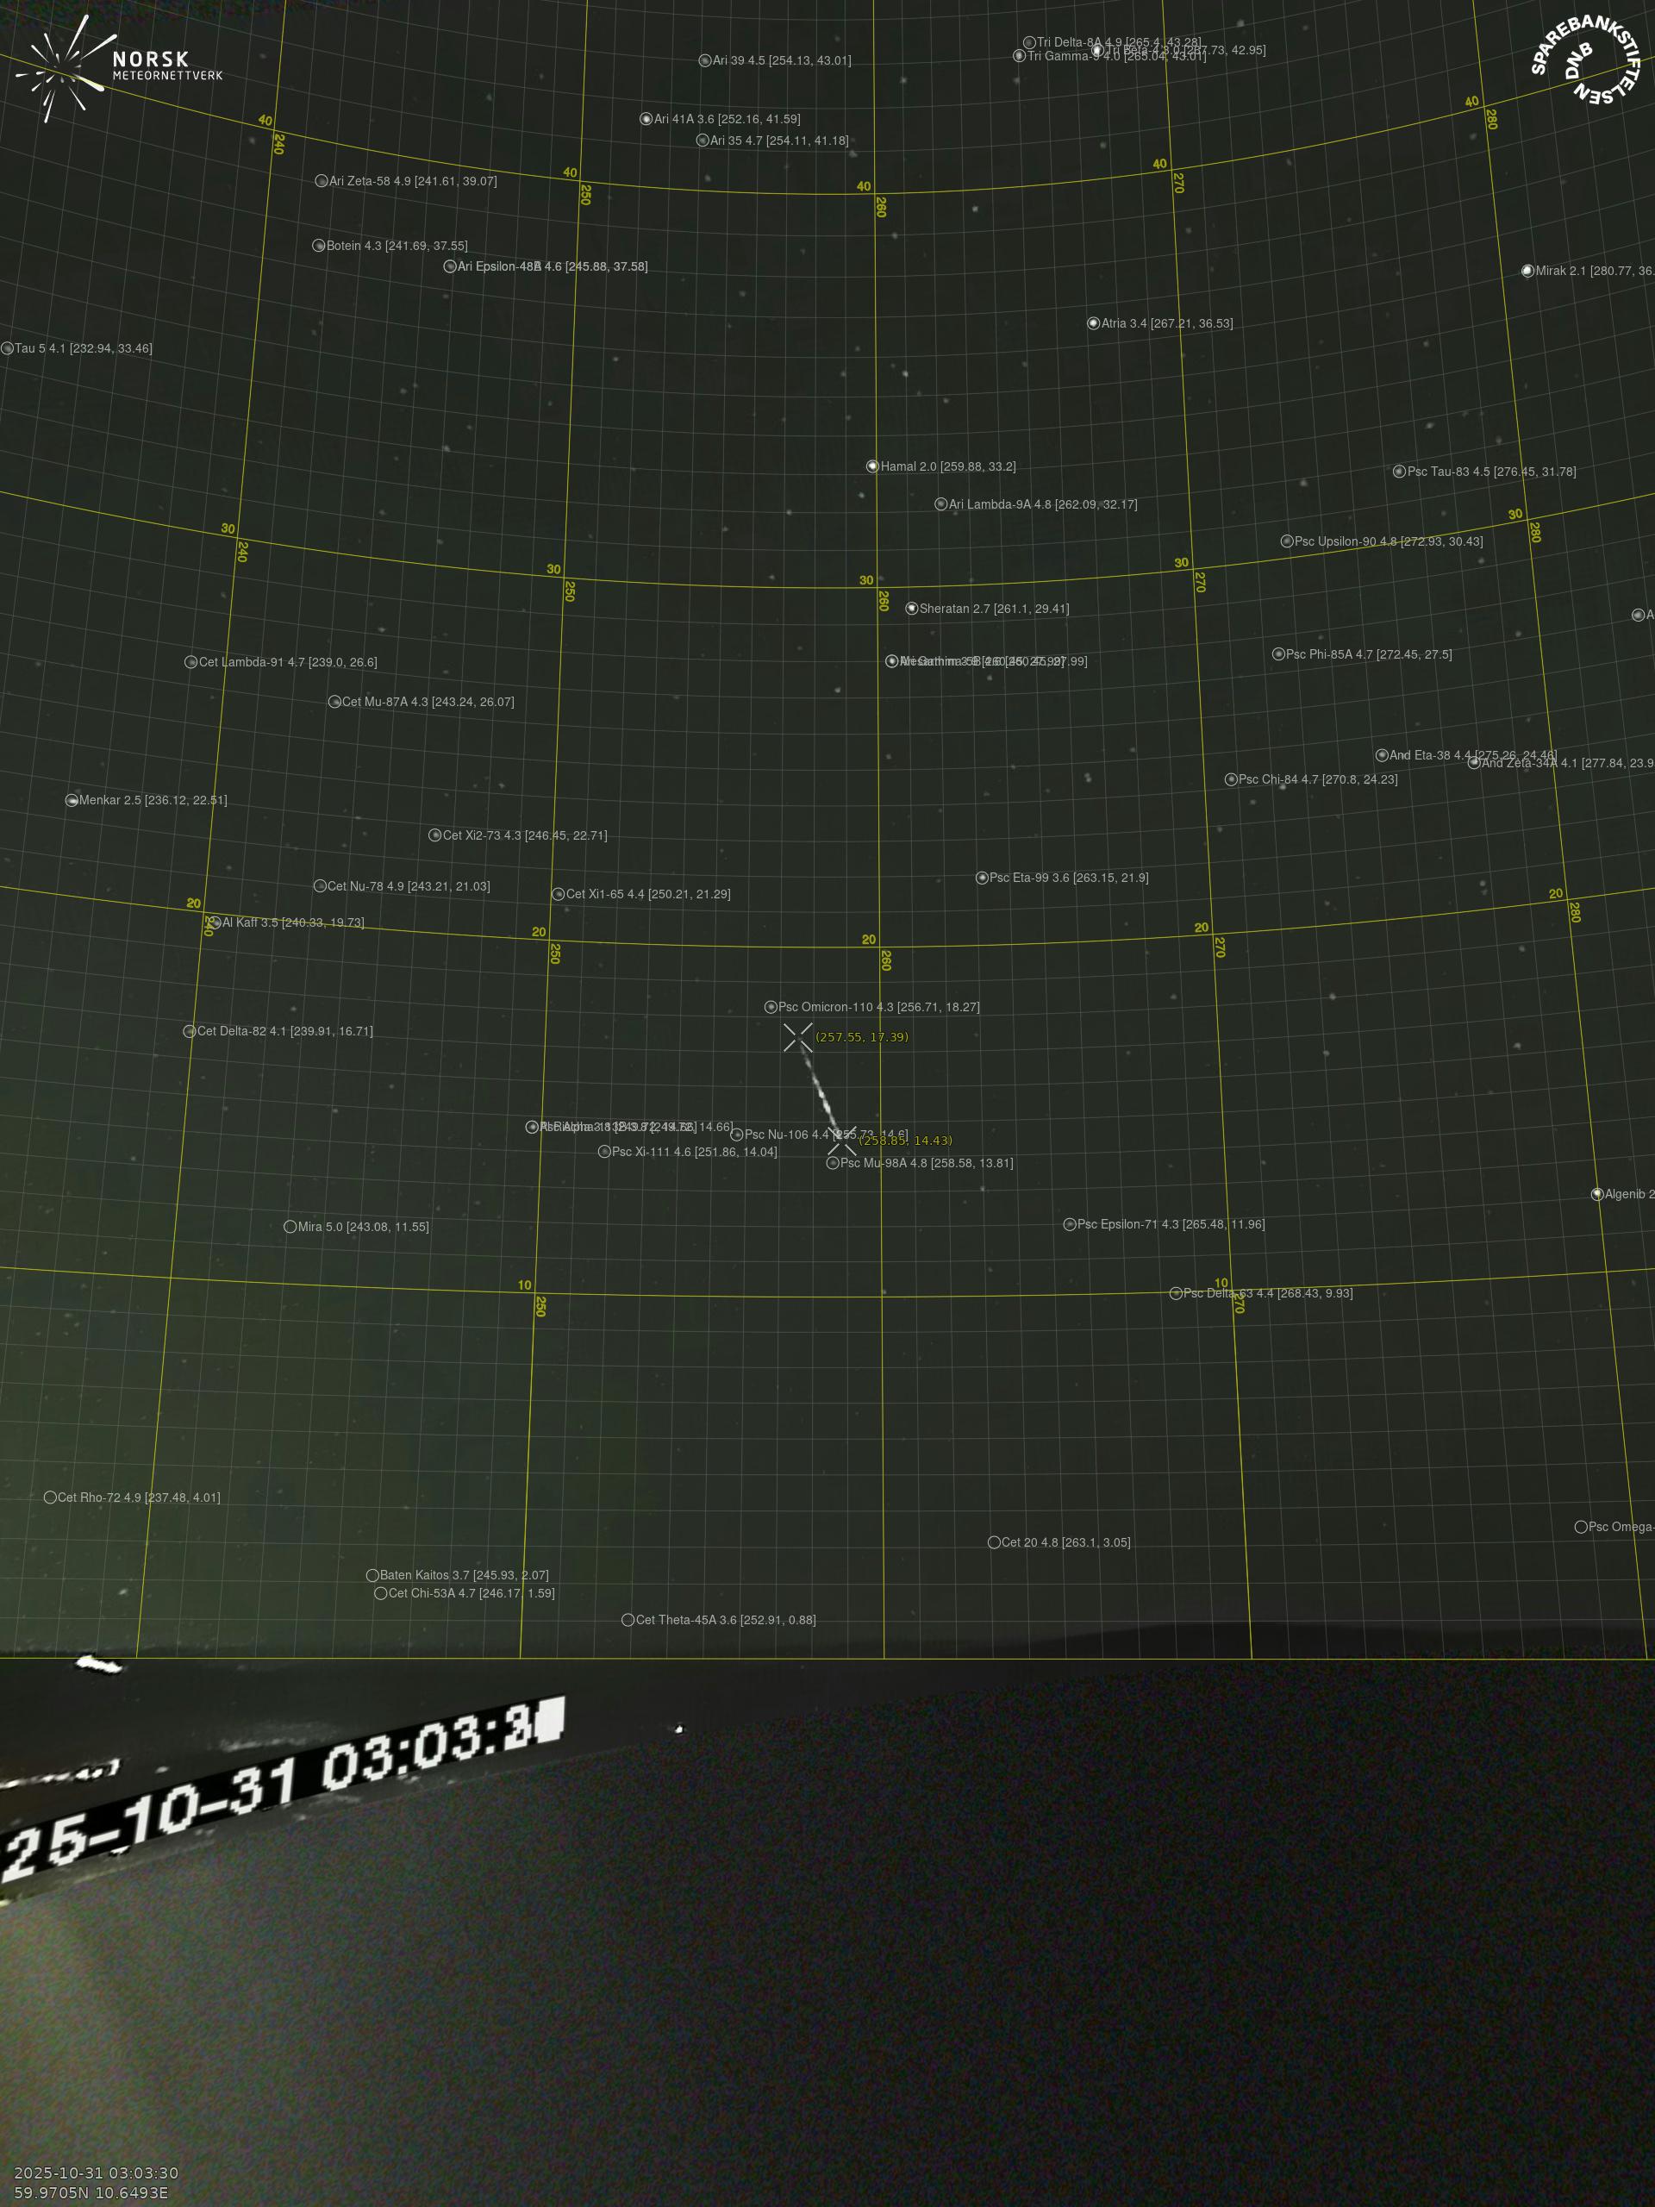Viewport: 1655px width, 2207px height.
Task: Click the Mirak star marker circle
Action: 1527,272
